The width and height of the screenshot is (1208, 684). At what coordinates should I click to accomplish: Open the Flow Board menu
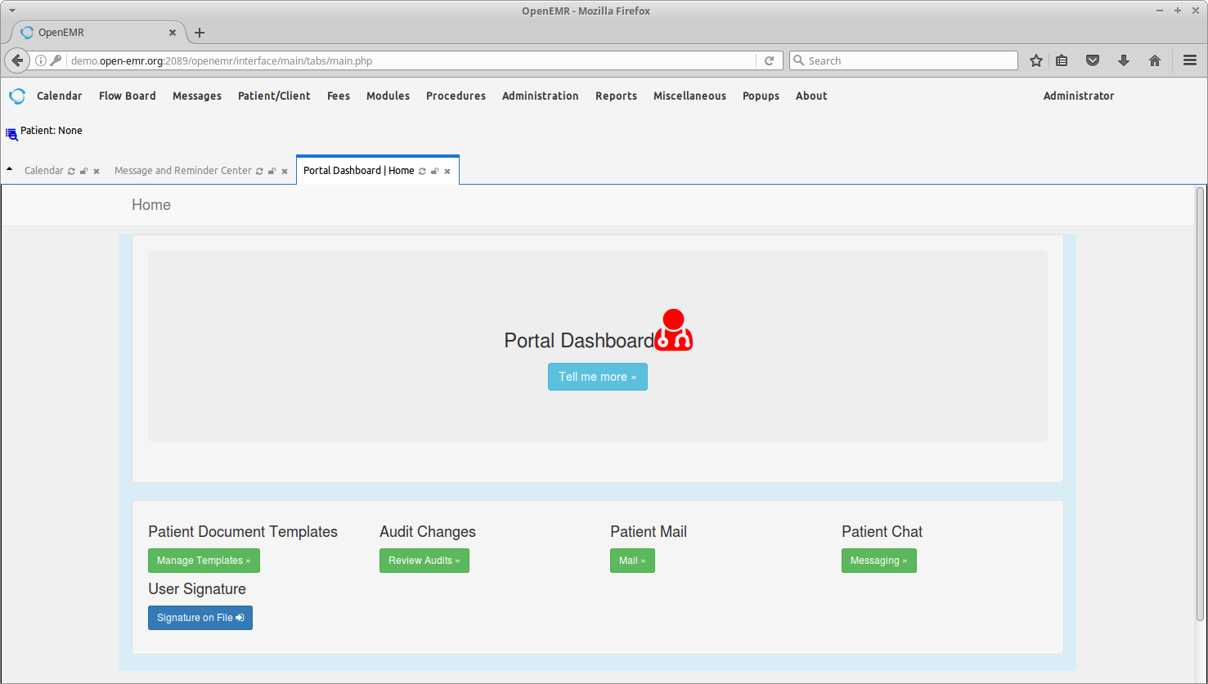[128, 96]
